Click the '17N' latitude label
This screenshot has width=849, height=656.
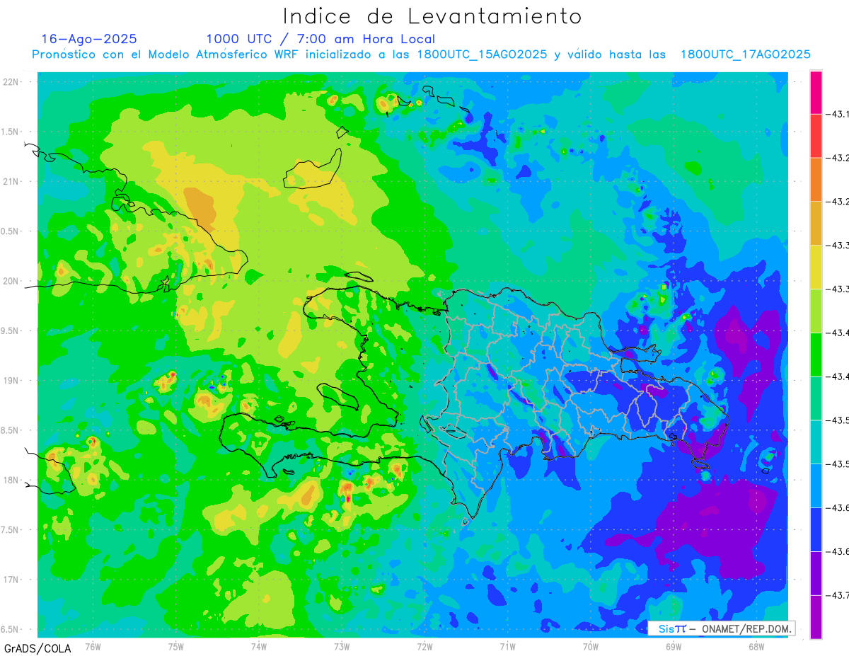coord(11,580)
